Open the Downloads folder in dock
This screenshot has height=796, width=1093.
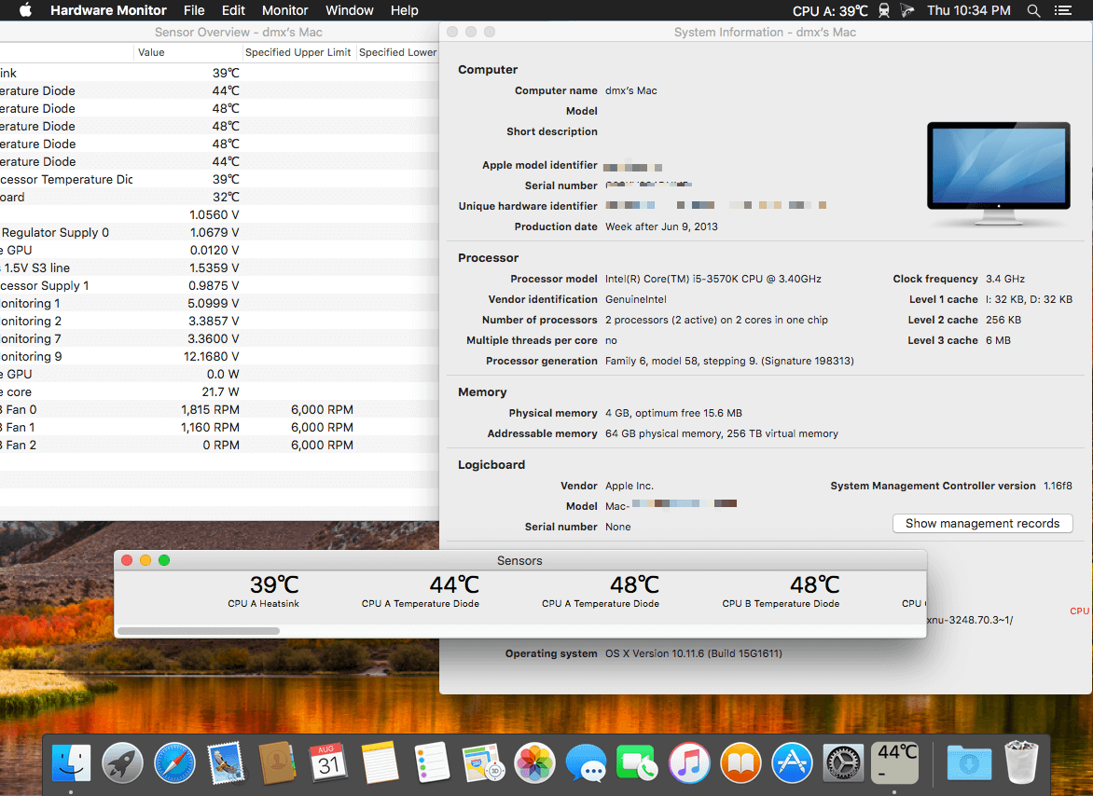(969, 762)
